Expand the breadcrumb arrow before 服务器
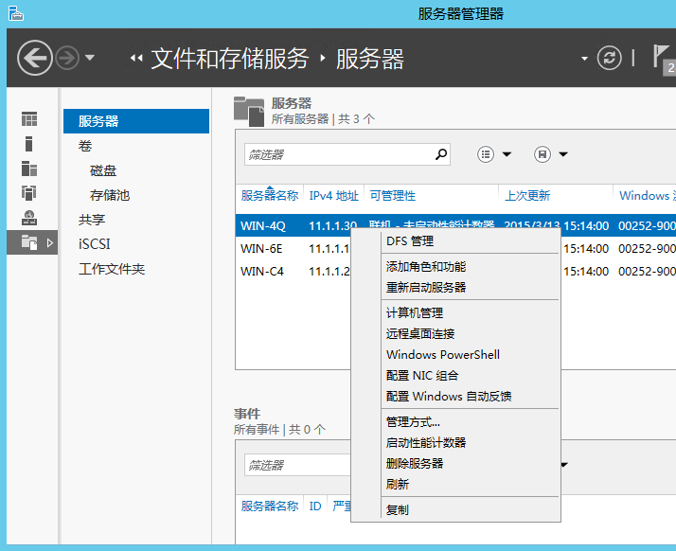 pyautogui.click(x=323, y=58)
